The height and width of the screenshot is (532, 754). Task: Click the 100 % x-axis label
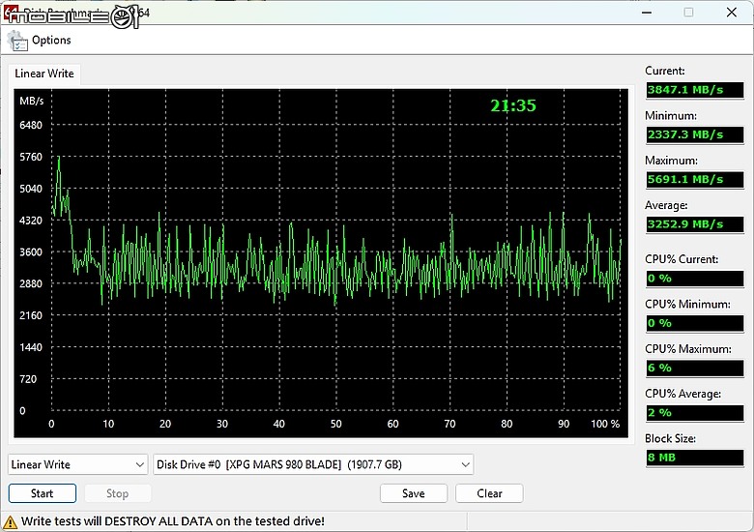pos(605,424)
